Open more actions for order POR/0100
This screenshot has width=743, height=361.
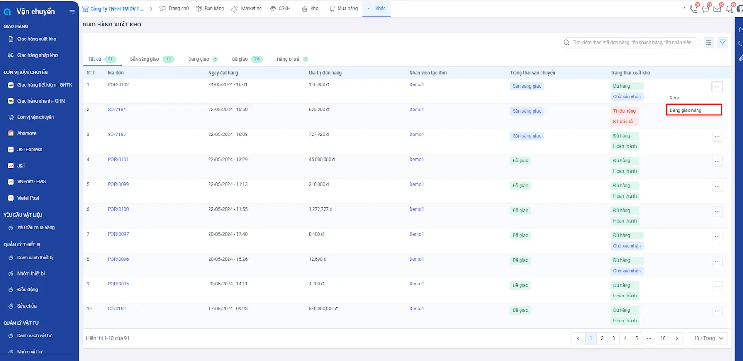717,212
